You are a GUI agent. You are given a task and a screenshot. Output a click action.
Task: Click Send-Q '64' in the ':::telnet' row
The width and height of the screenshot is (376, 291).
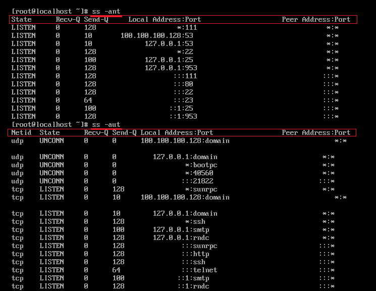click(116, 270)
